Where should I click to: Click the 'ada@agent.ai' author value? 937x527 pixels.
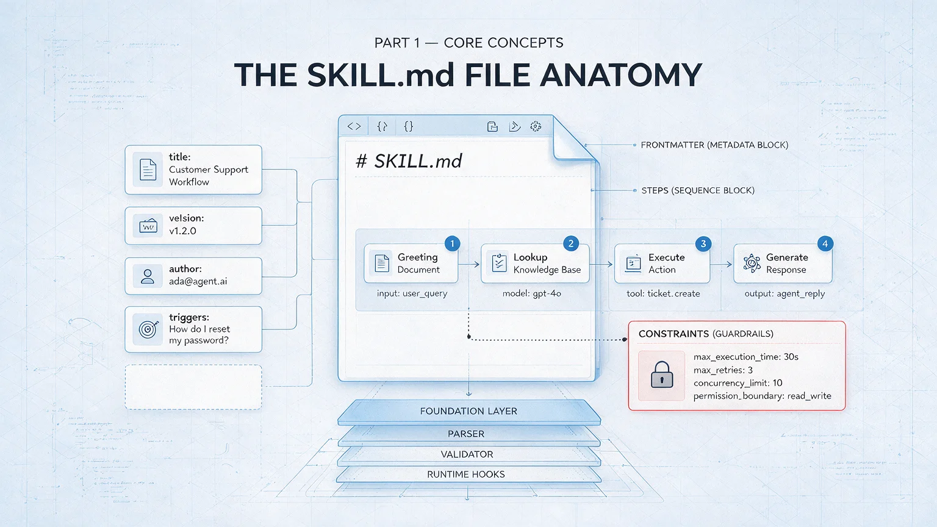198,281
